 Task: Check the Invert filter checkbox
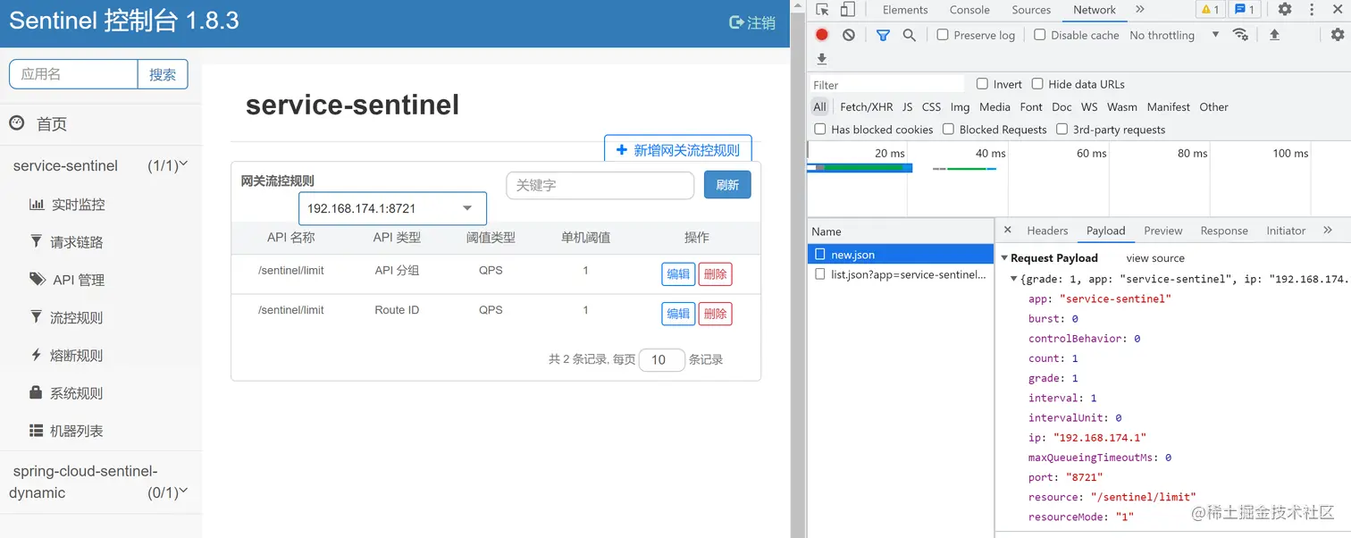[x=983, y=84]
